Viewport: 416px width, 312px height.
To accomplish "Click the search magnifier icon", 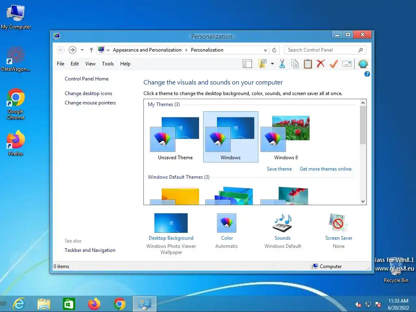I will (361, 50).
